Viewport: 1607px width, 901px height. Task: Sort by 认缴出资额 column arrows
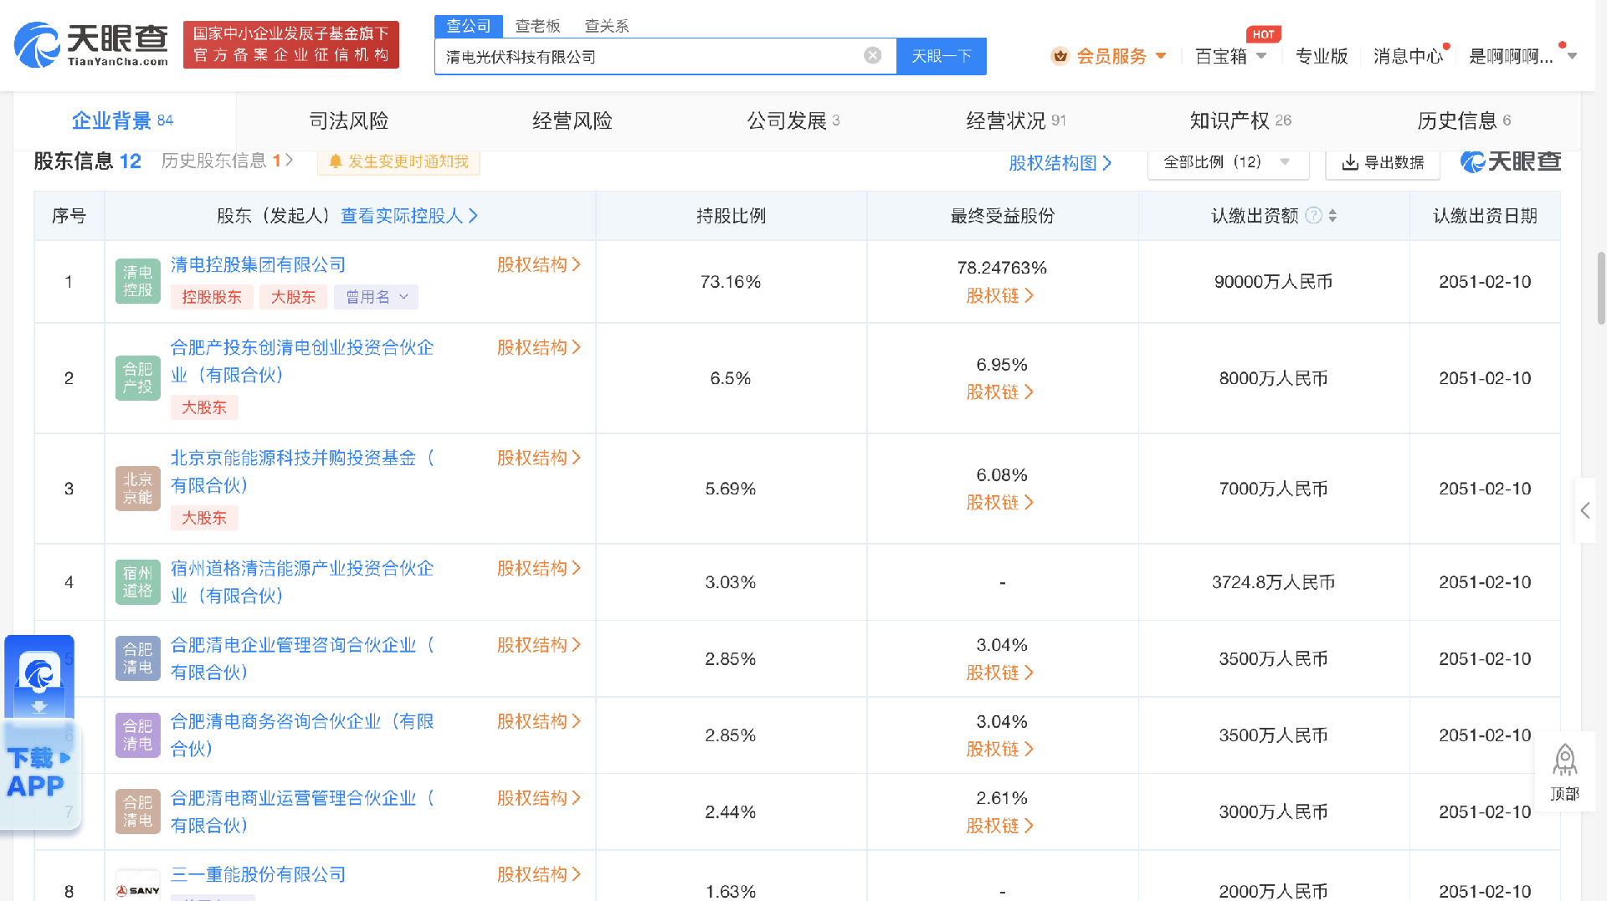click(1332, 215)
